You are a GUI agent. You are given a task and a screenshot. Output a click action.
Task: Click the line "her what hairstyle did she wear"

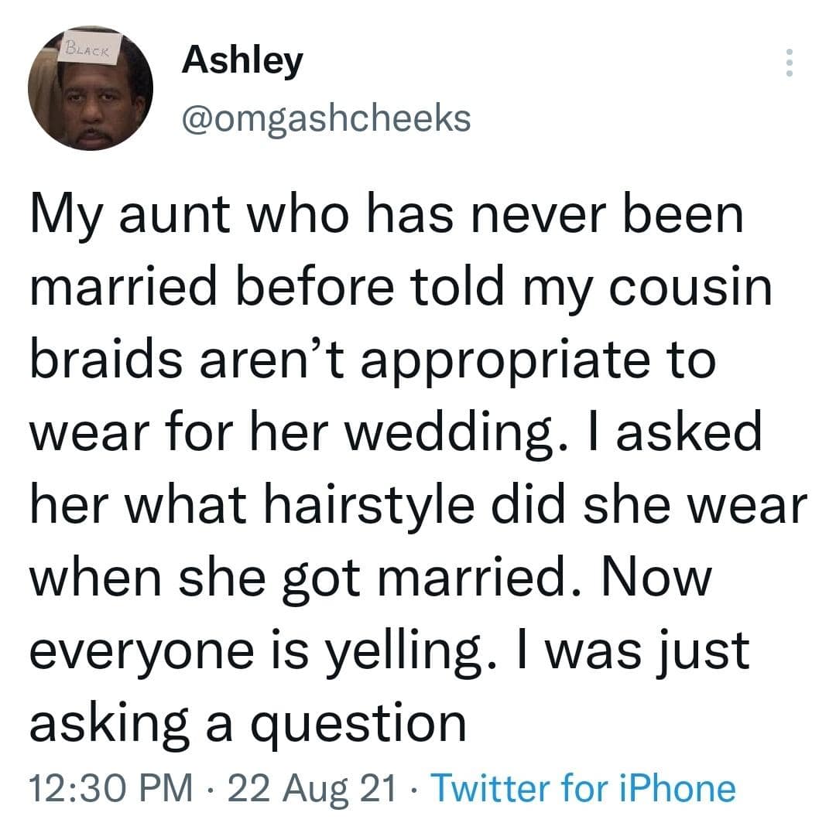click(418, 505)
